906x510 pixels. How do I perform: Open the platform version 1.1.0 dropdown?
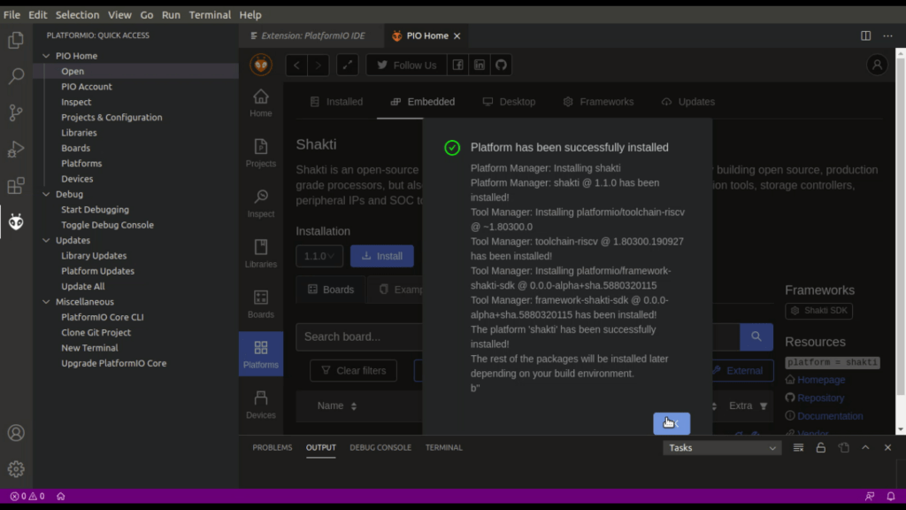pos(319,256)
